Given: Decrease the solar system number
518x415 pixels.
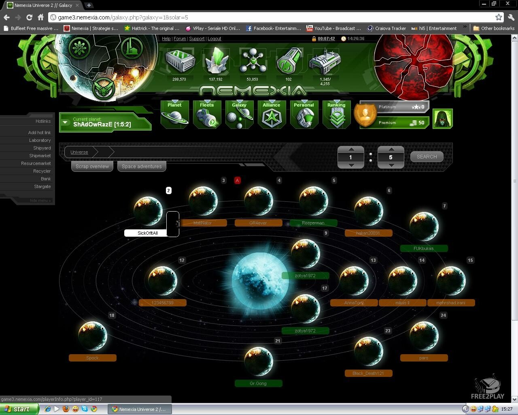Looking at the screenshot, I should [391, 165].
